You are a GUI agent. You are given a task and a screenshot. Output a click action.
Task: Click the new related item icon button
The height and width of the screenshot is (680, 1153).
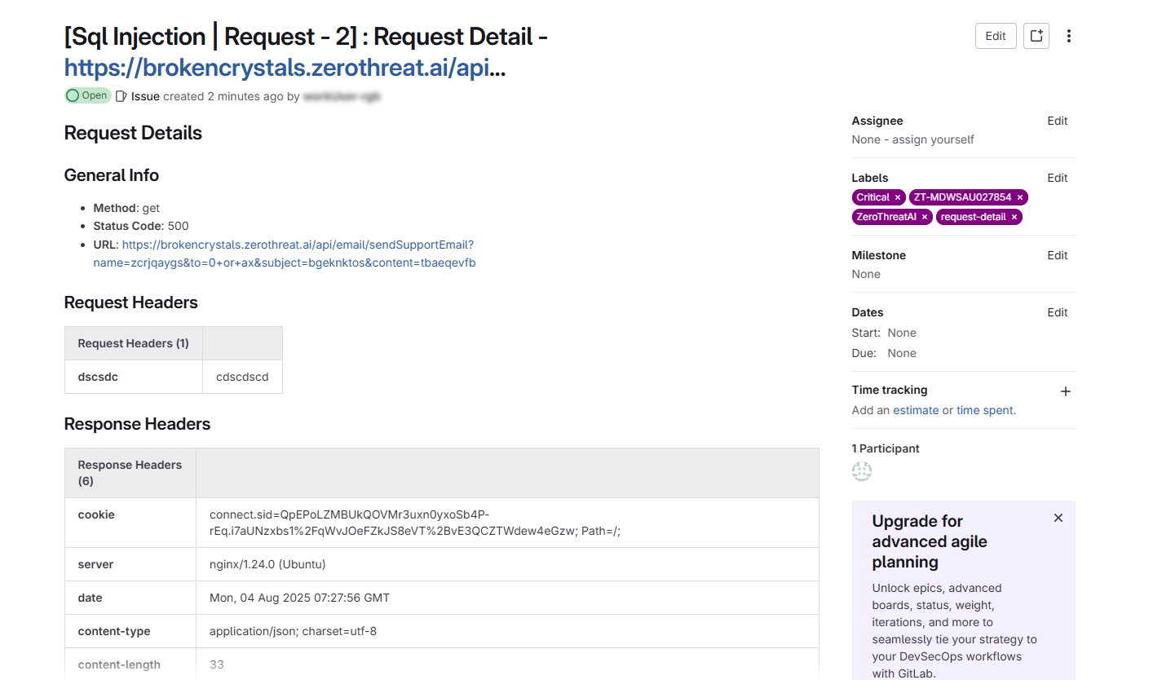[x=1036, y=36]
